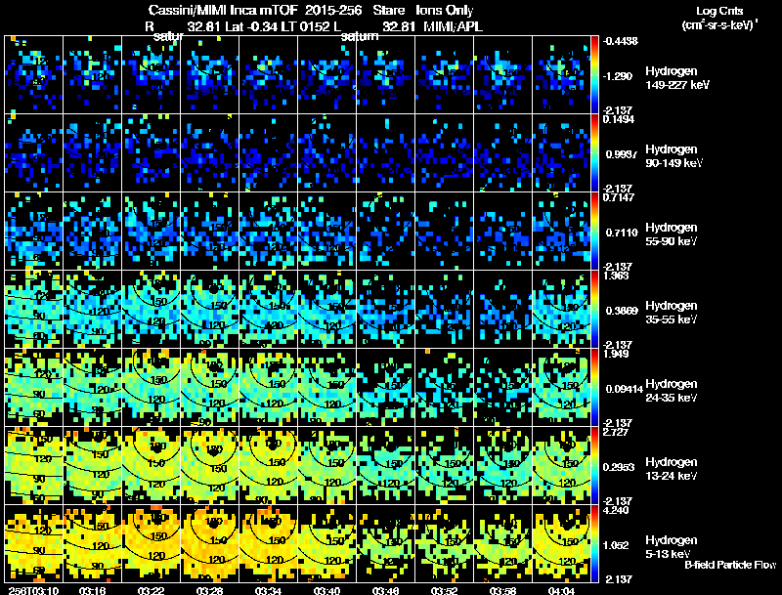The image size is (782, 595).
Task: Click the '1.949' colorbar value
Action: click(616, 354)
